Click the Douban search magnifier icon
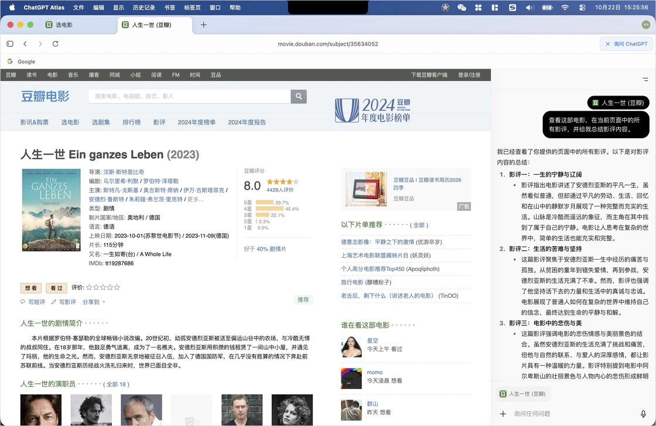Screen dimensions: 656x426 tap(299, 96)
